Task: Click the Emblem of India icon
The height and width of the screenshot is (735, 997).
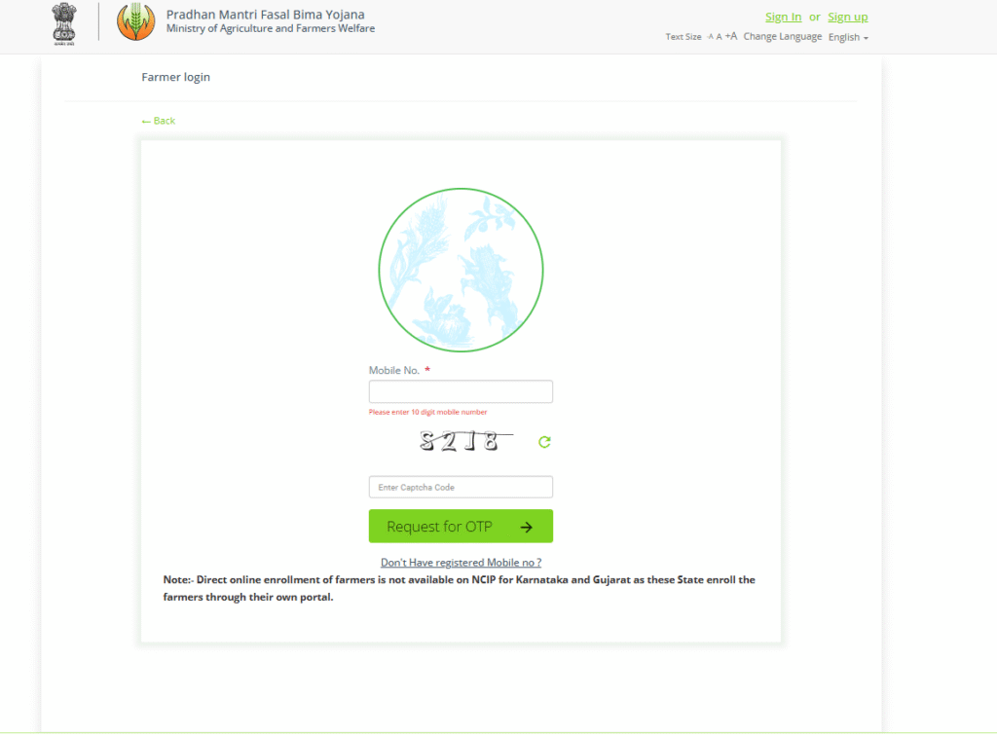Action: click(x=64, y=24)
